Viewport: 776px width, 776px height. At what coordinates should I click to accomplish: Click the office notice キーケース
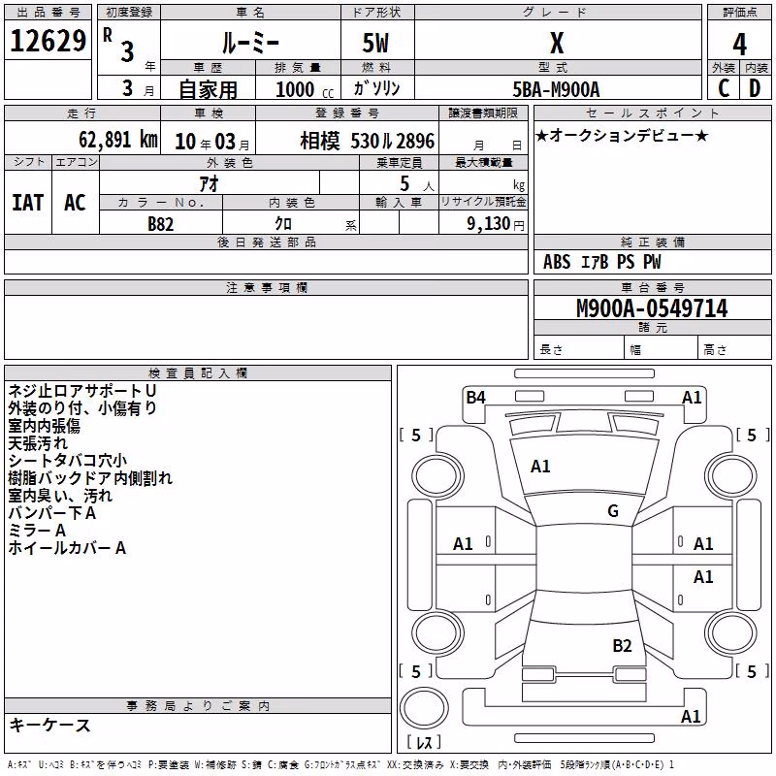[50, 725]
